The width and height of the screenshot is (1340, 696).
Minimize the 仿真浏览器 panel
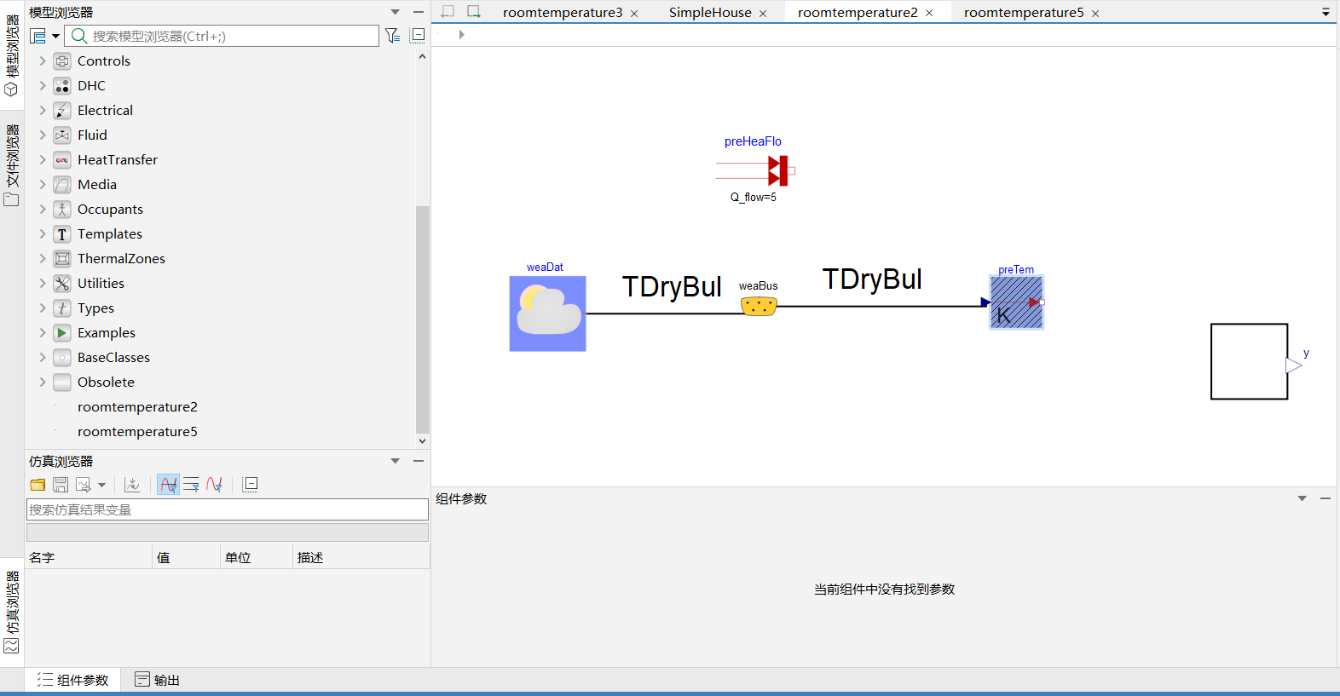(418, 461)
